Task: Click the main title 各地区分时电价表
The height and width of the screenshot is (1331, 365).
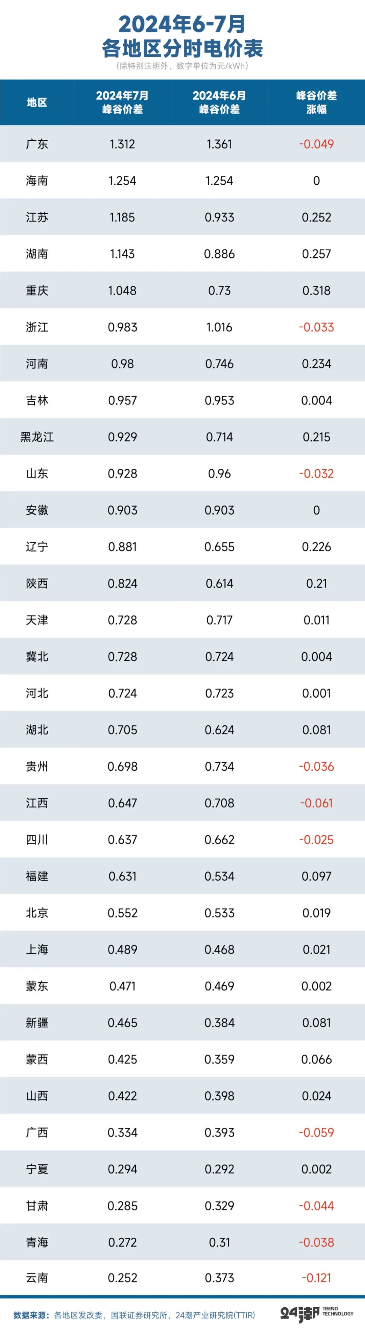Action: click(182, 49)
